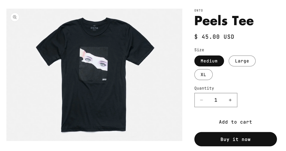286x151 pixels.
Task: Increase quantity with the plus button
Action: tap(230, 100)
